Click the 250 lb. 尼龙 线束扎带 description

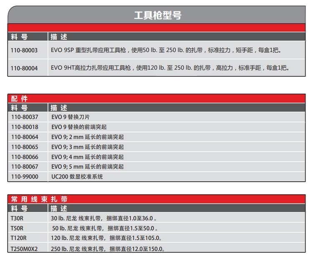click(108, 249)
